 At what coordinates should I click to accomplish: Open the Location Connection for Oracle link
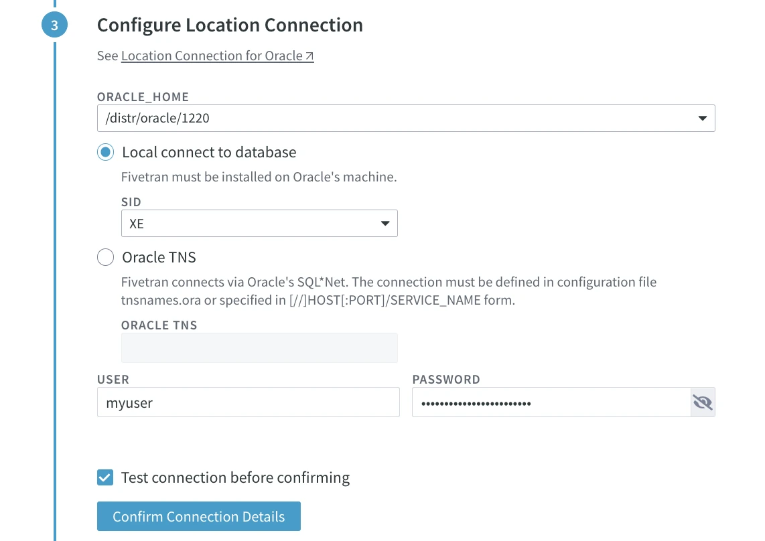tap(212, 55)
